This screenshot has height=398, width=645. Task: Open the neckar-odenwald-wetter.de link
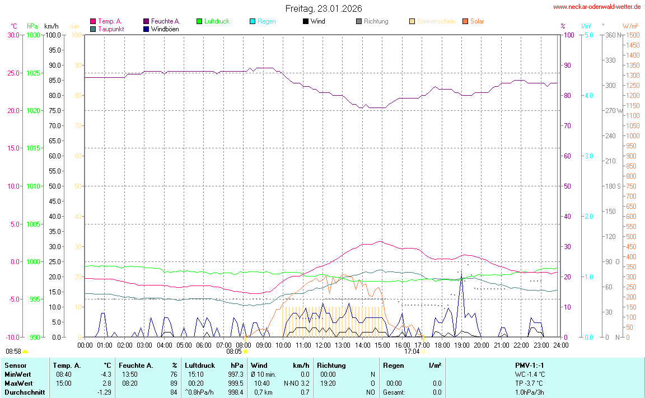[x=596, y=7]
